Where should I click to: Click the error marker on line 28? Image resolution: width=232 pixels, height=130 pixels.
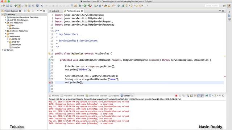pyautogui.click(x=50, y=83)
